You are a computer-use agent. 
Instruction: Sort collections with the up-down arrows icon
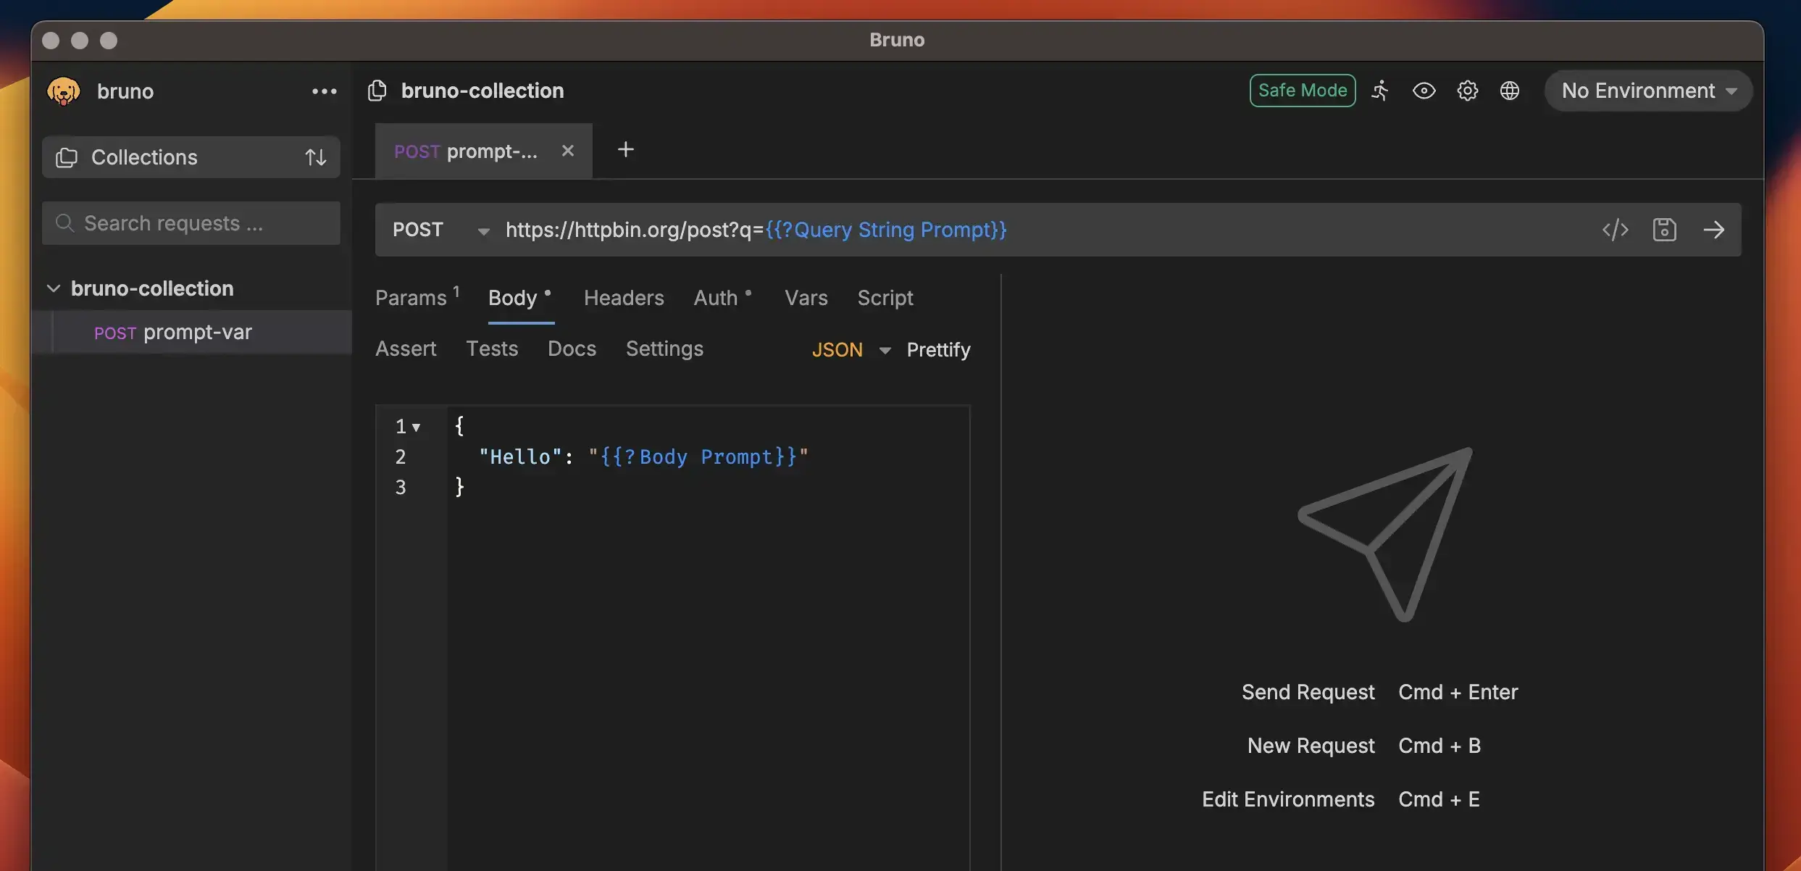point(315,157)
